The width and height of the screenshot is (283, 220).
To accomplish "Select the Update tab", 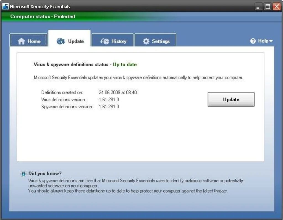I will (70, 39).
